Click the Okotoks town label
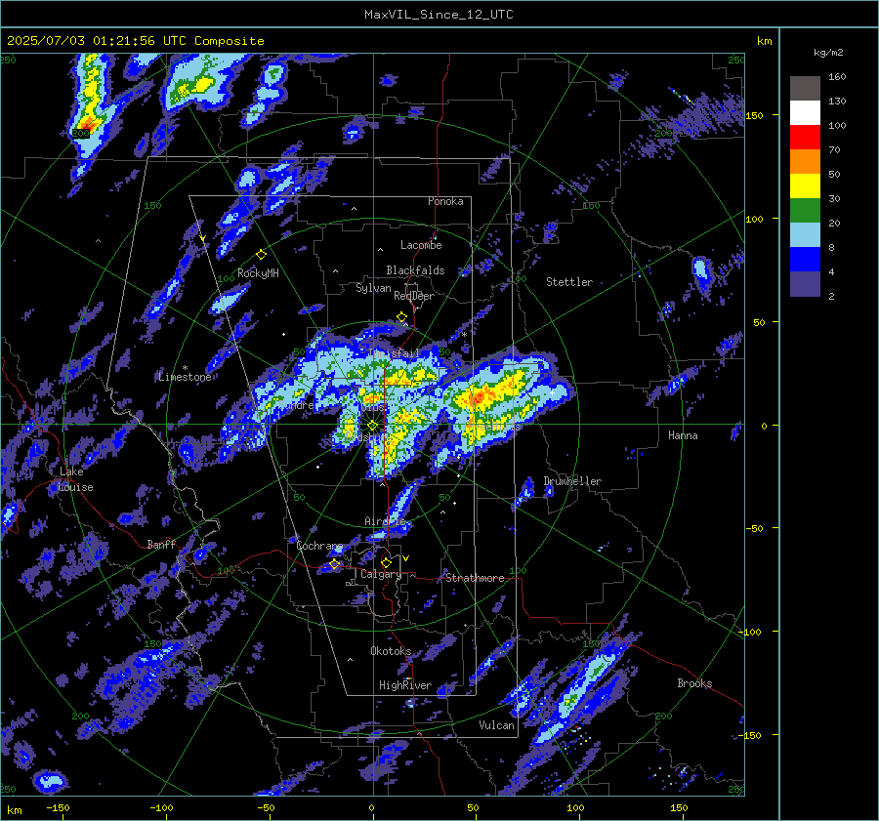The width and height of the screenshot is (879, 821). [391, 651]
